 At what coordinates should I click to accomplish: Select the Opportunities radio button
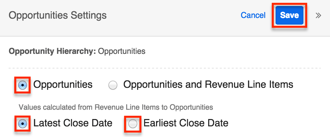[23, 85]
